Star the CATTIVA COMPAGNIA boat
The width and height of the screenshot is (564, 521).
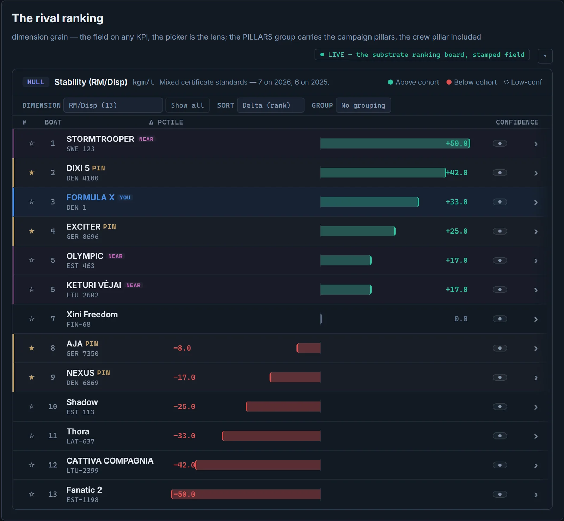click(32, 465)
